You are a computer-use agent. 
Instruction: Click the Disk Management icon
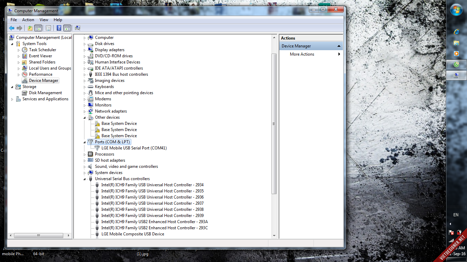pyautogui.click(x=25, y=93)
